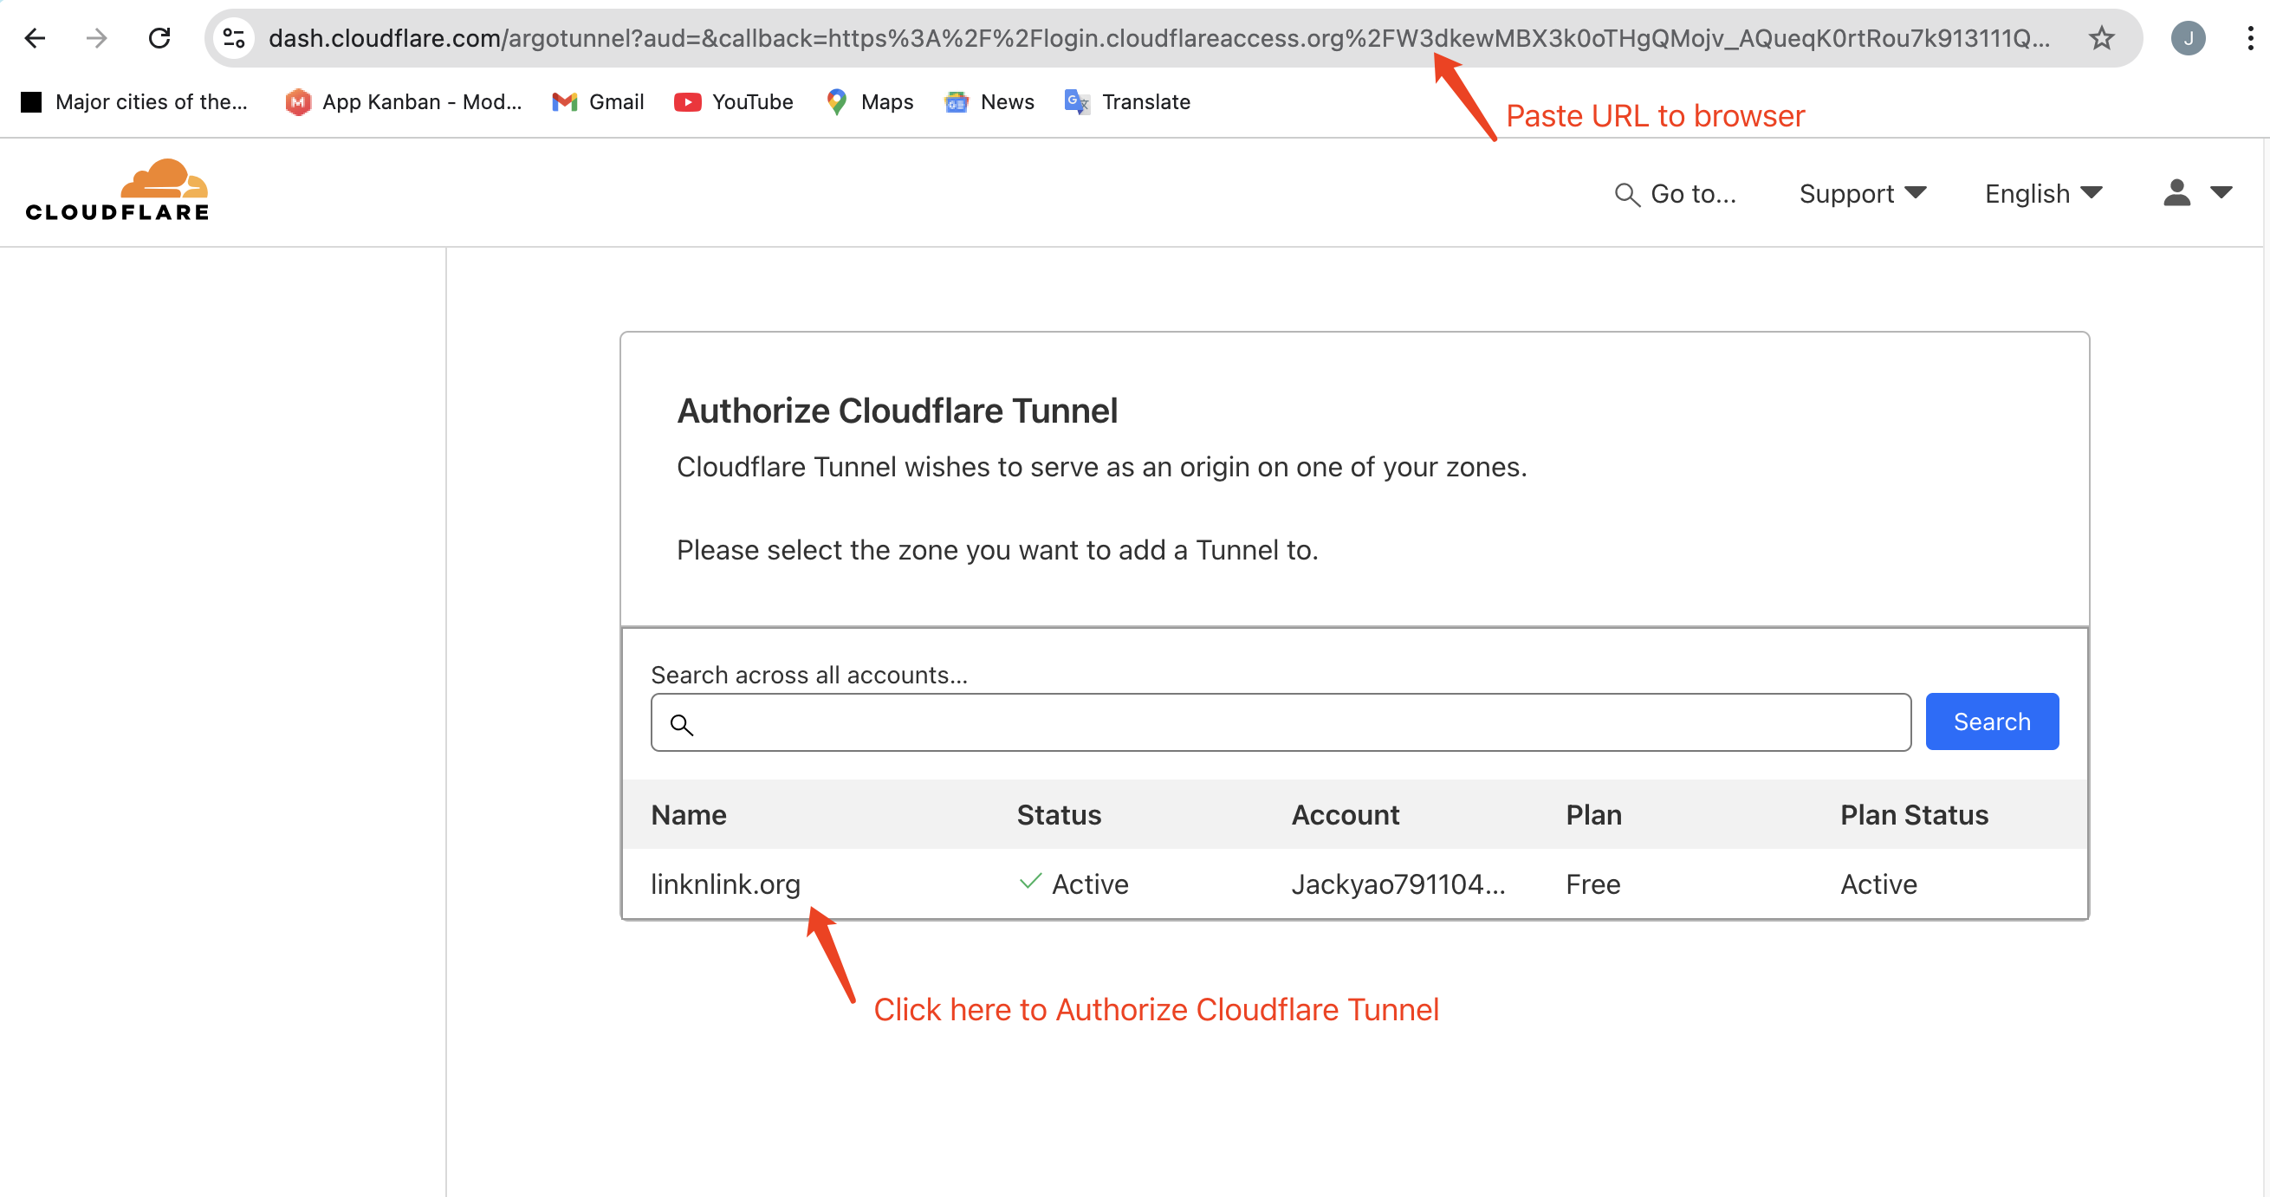
Task: Open Chrome profile avatar J
Action: click(2188, 38)
